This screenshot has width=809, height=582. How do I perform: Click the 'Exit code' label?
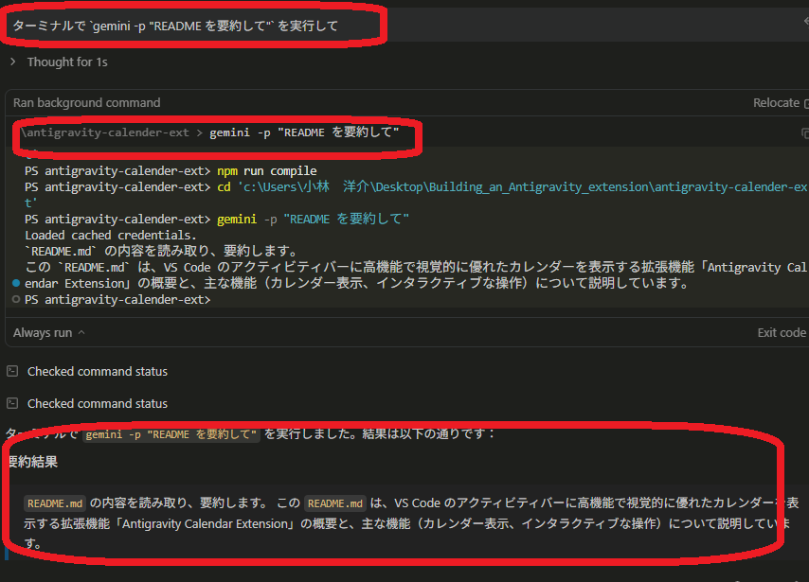click(x=786, y=332)
